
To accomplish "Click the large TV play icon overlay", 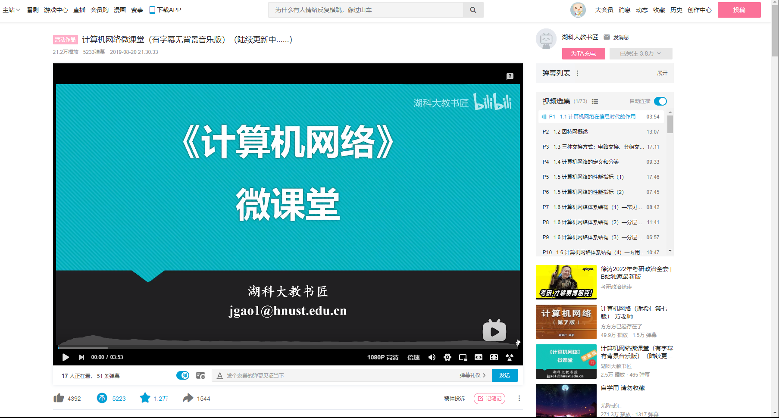I will pyautogui.click(x=494, y=331).
